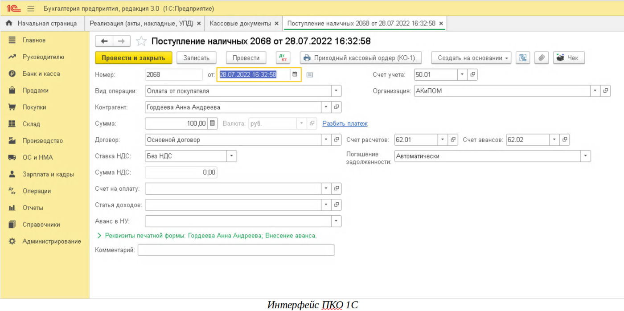The width and height of the screenshot is (624, 311).
Task: Expand the Договор dropdown list
Action: click(x=326, y=140)
